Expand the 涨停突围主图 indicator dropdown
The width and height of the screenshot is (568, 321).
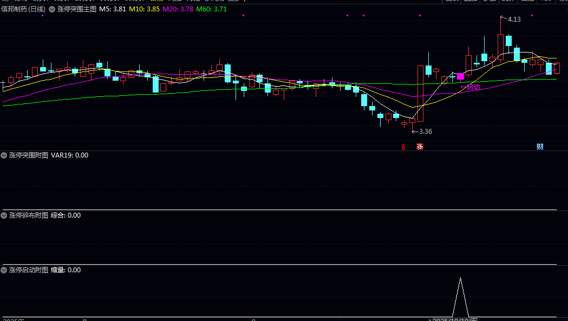coord(52,9)
